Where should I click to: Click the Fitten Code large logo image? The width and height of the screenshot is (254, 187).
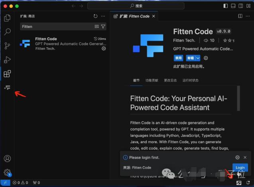point(148,46)
